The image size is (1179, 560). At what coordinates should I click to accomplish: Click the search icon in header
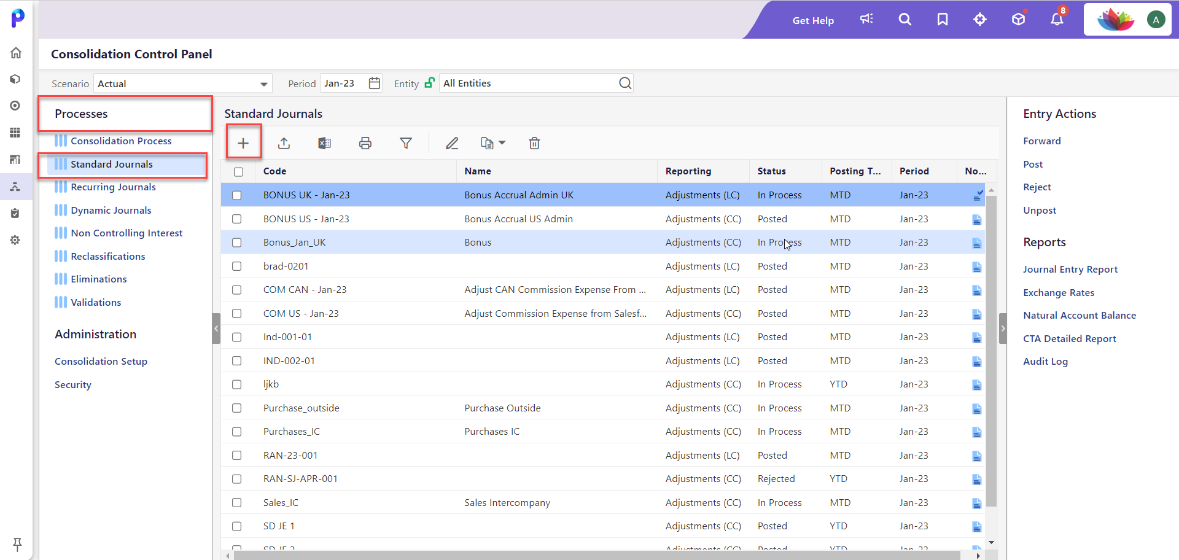(905, 20)
